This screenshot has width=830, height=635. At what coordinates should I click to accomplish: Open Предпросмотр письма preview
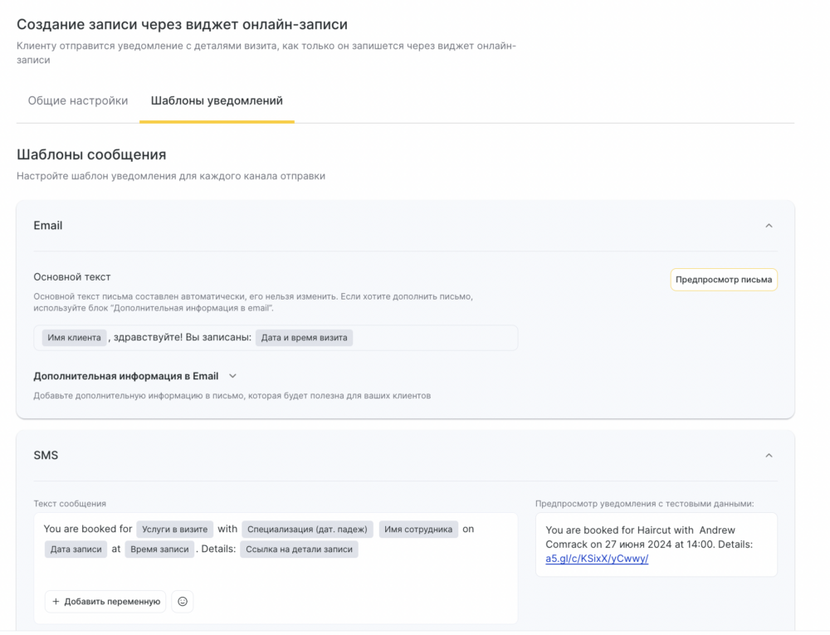(x=724, y=280)
